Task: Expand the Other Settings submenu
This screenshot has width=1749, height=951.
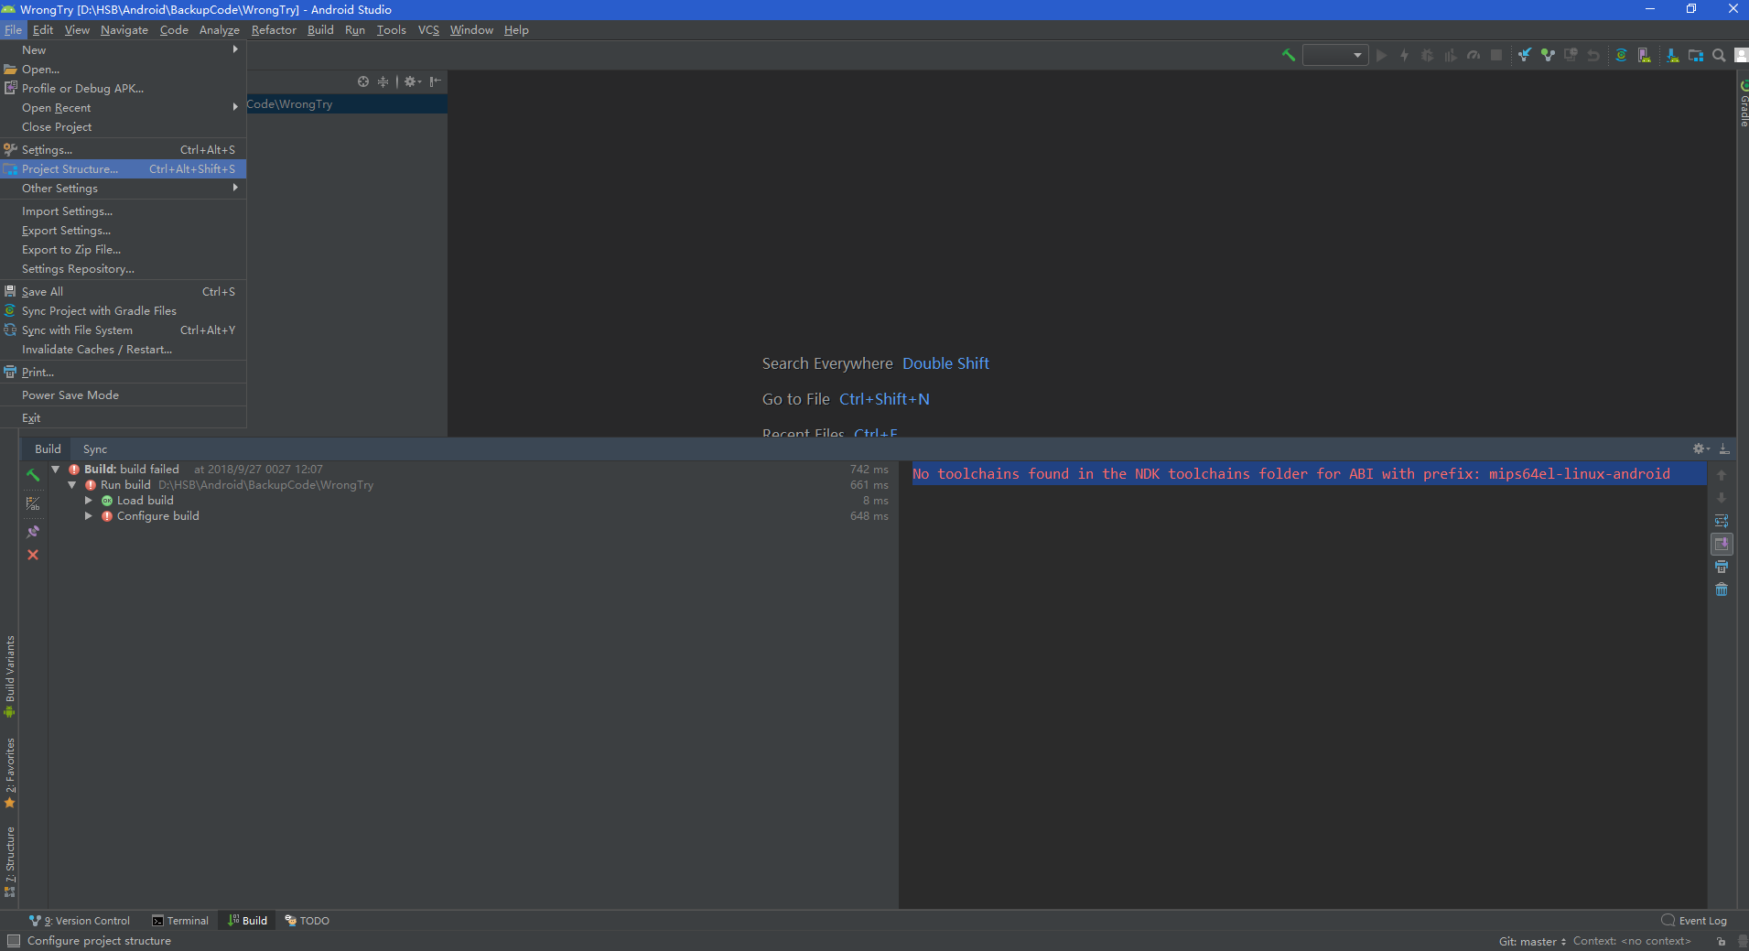Action: (124, 189)
